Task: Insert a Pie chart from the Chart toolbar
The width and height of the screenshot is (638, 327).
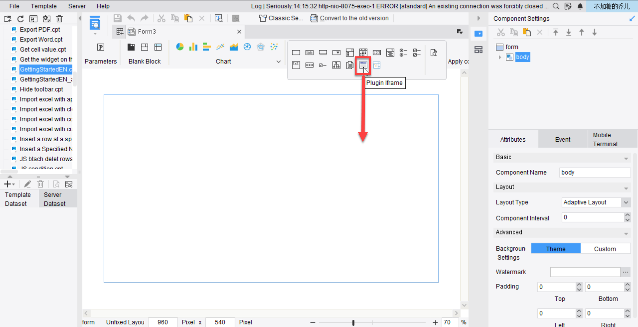Action: 180,47
